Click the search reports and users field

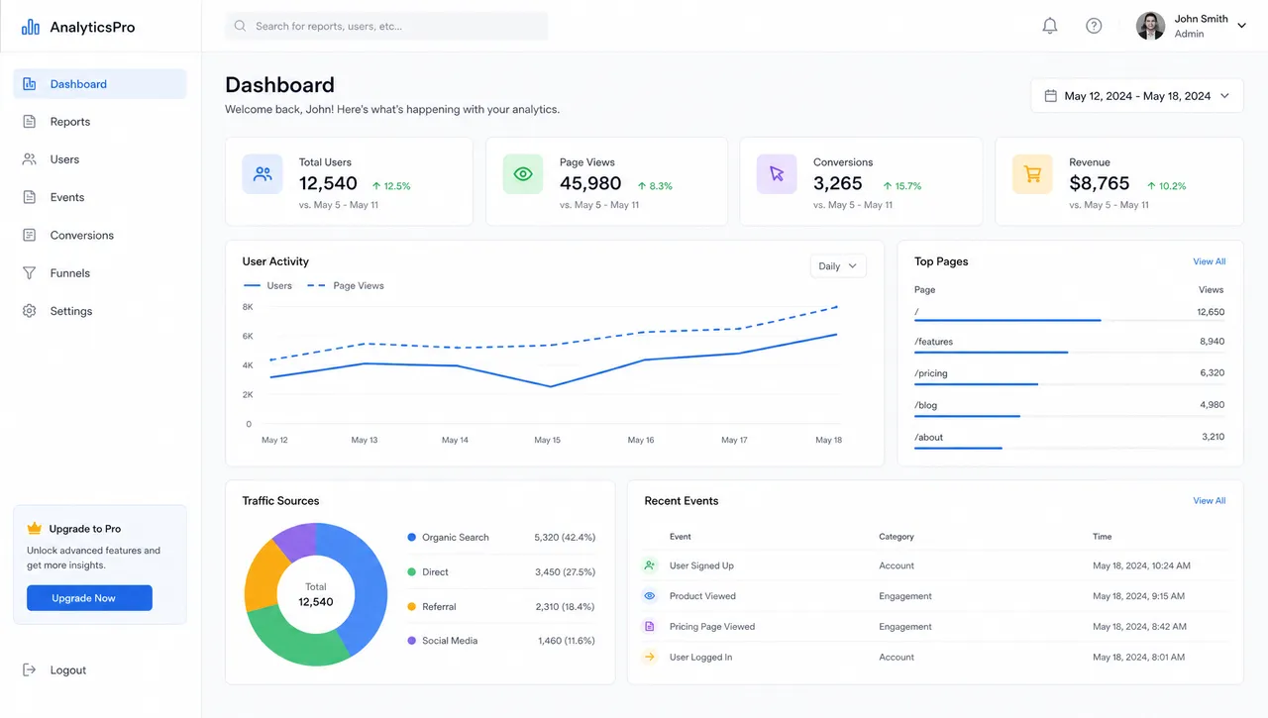(x=386, y=26)
